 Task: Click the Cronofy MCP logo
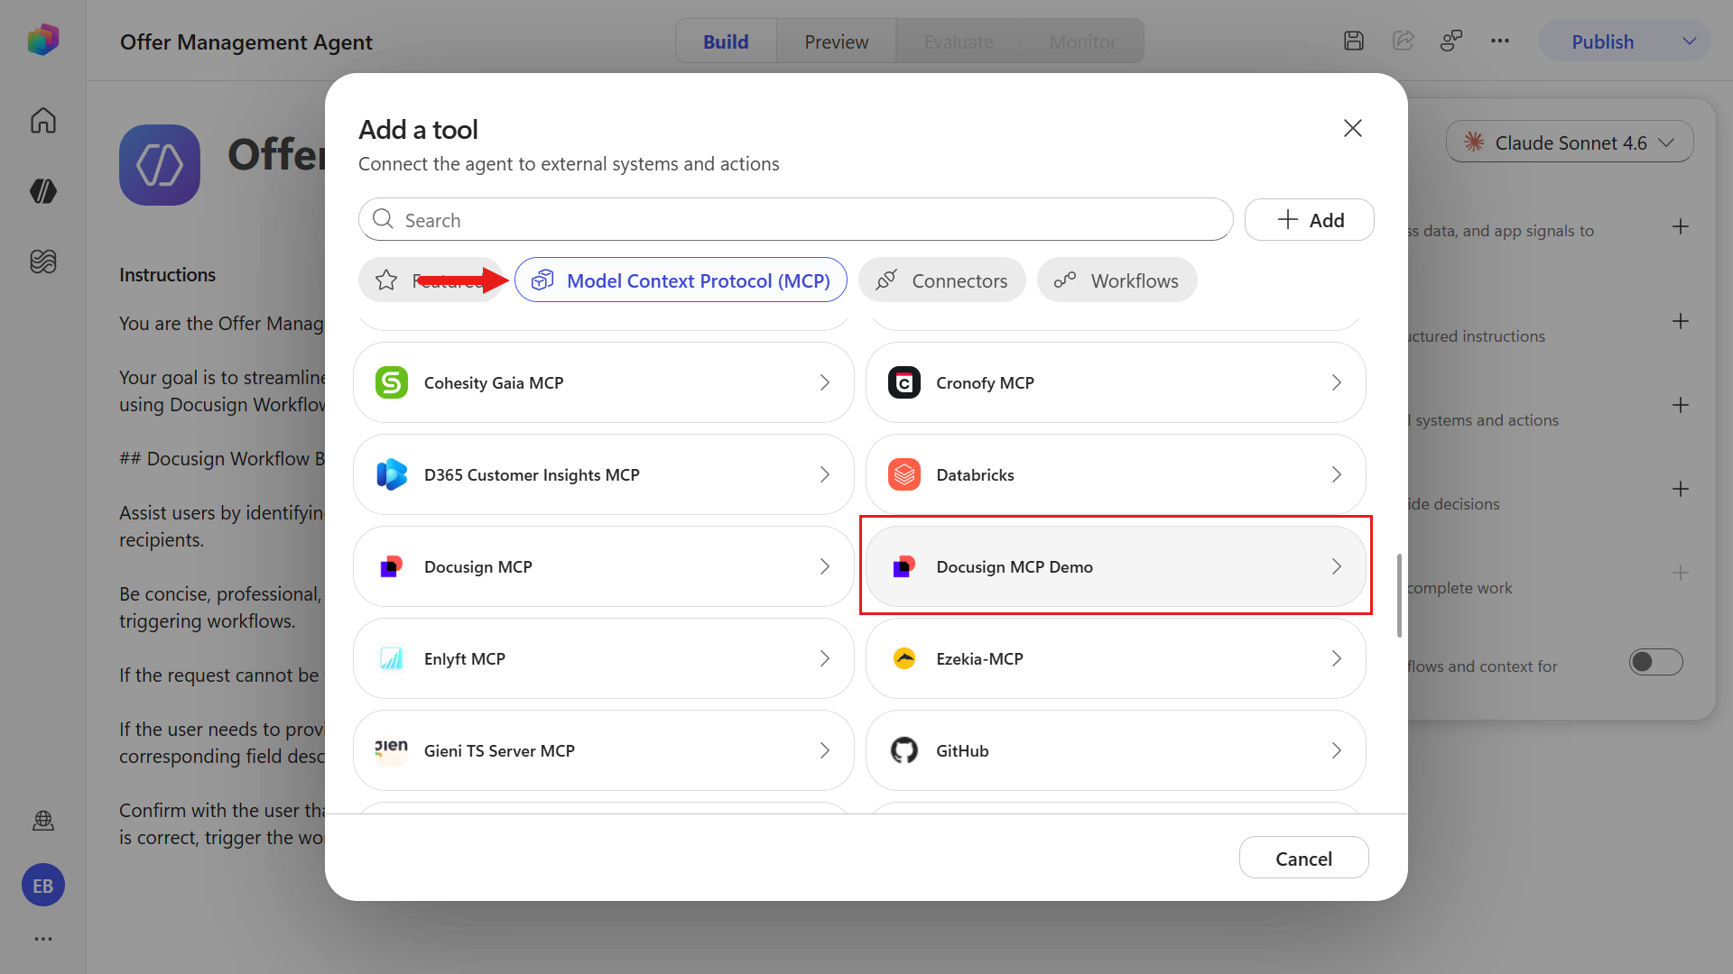[x=904, y=382]
